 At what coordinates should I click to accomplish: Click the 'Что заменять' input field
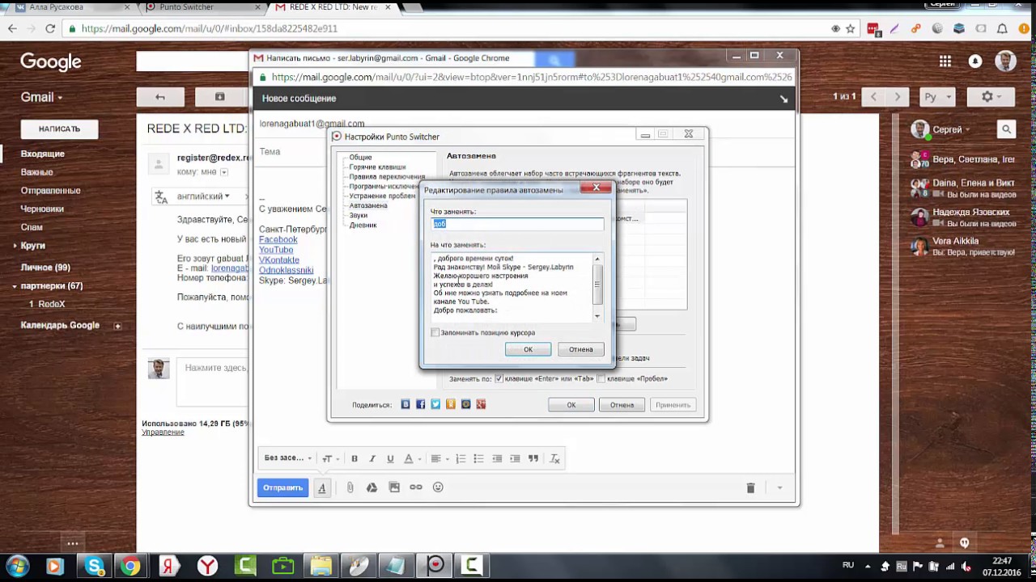click(517, 224)
